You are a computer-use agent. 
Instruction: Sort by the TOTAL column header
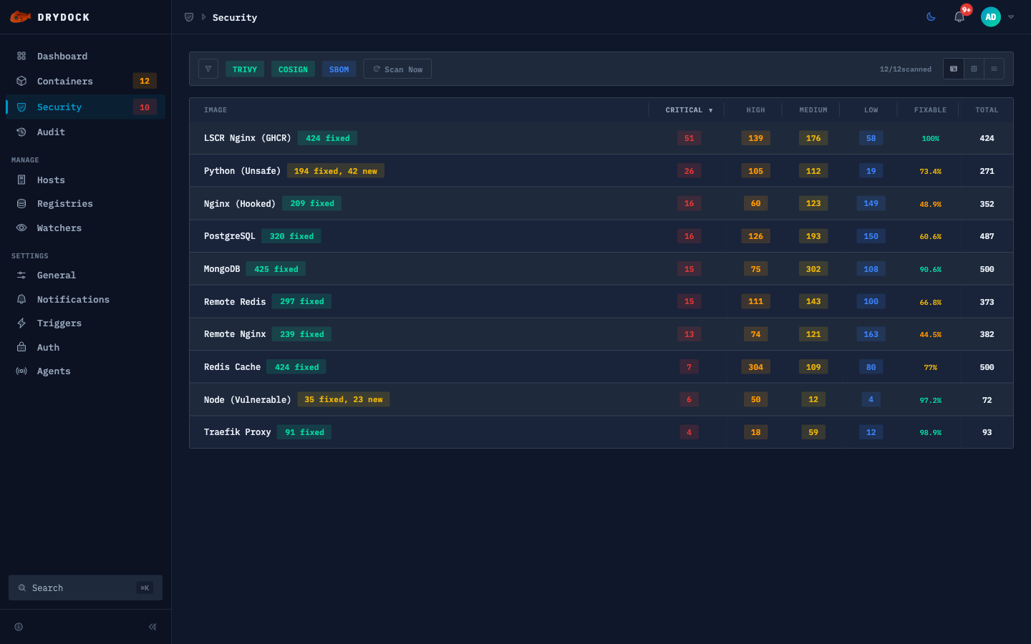(x=987, y=110)
